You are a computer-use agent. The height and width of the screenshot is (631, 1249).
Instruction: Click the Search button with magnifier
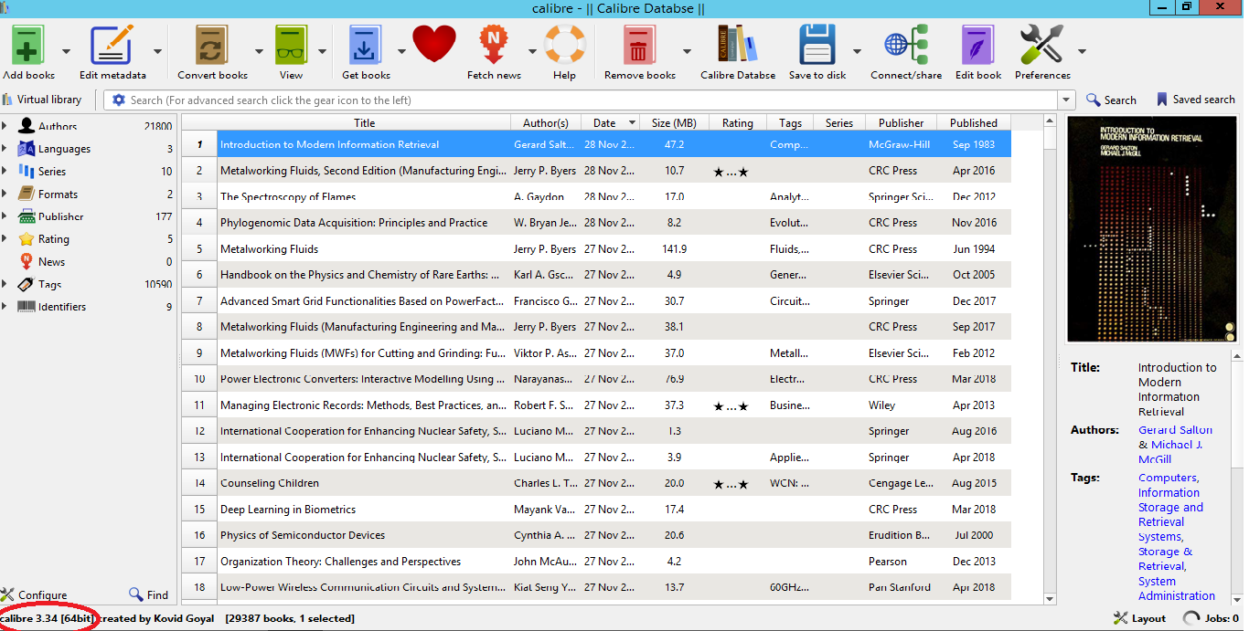pyautogui.click(x=1111, y=100)
